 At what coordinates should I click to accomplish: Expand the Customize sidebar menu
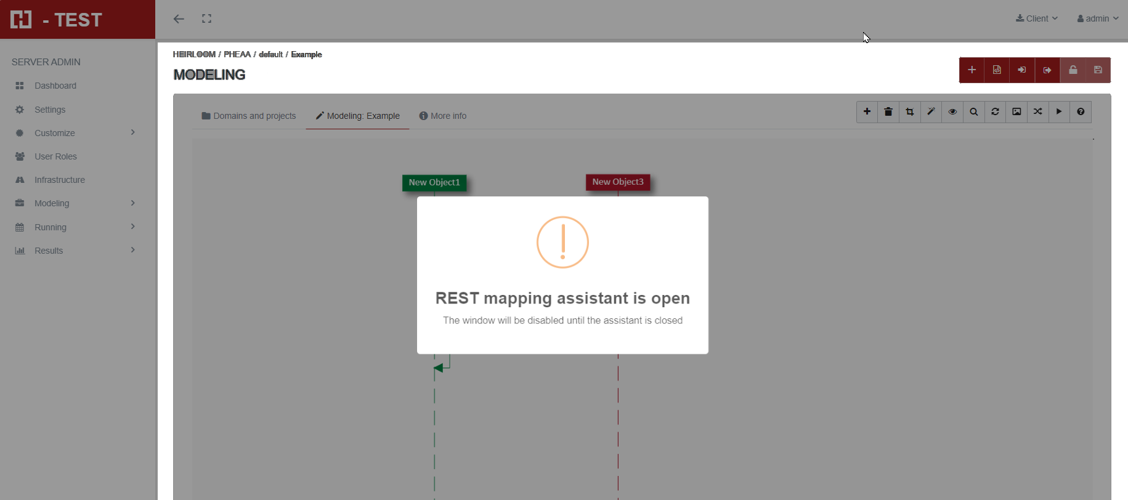pyautogui.click(x=75, y=133)
